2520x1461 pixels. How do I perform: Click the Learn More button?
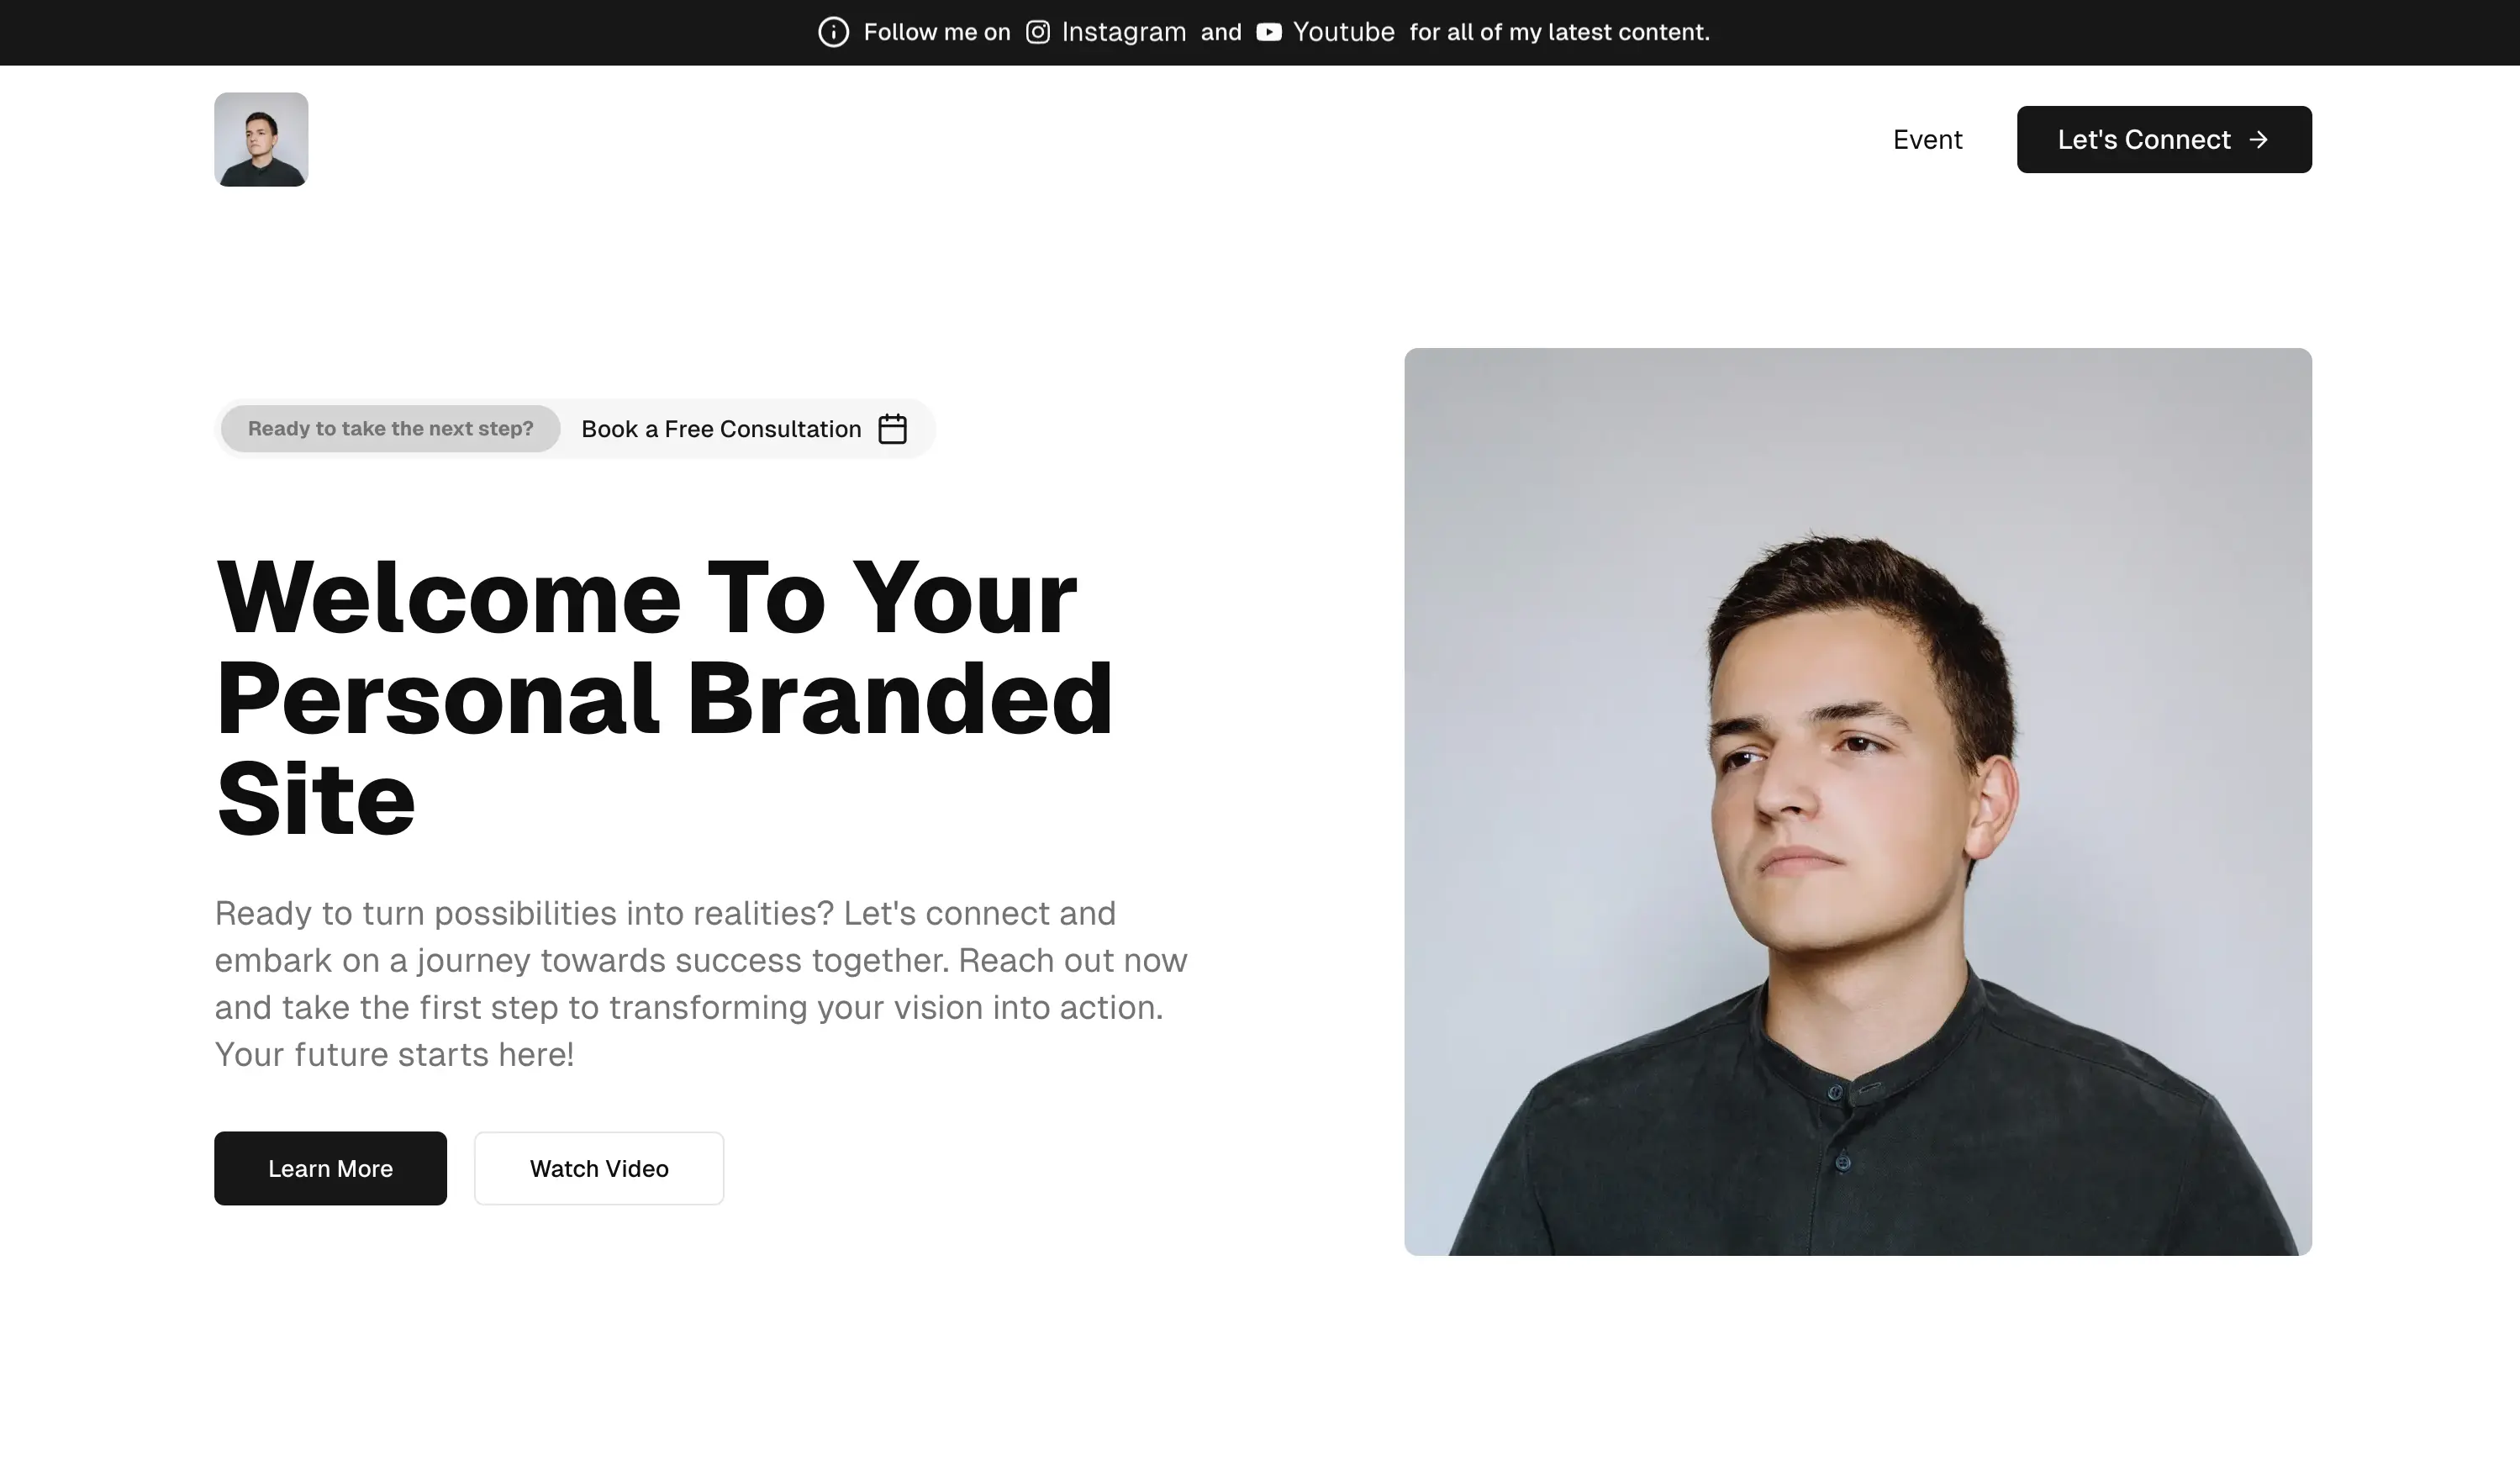coord(330,1168)
